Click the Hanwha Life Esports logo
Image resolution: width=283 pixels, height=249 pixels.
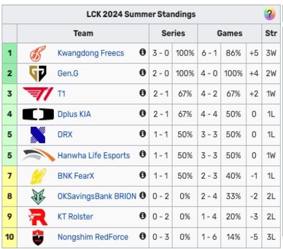click(x=38, y=155)
